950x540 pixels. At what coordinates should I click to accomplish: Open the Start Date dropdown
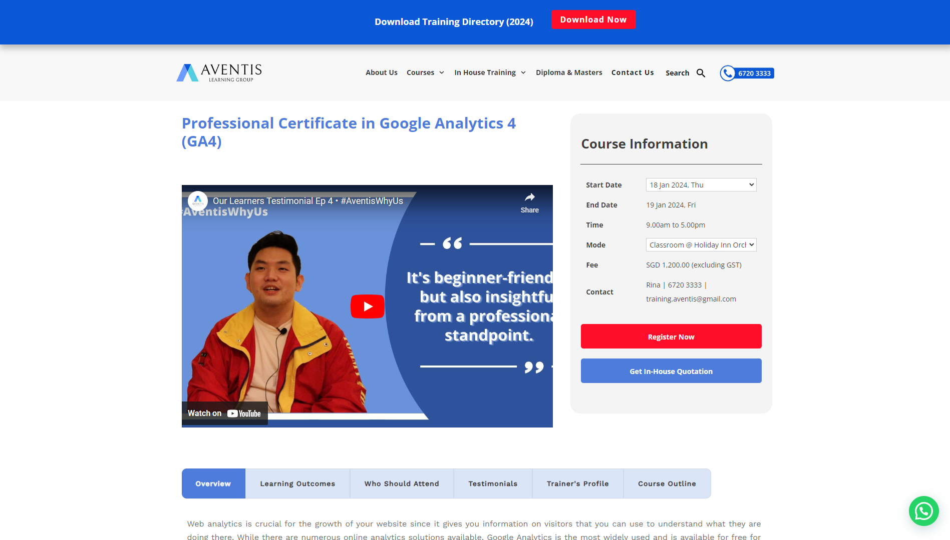tap(701, 185)
